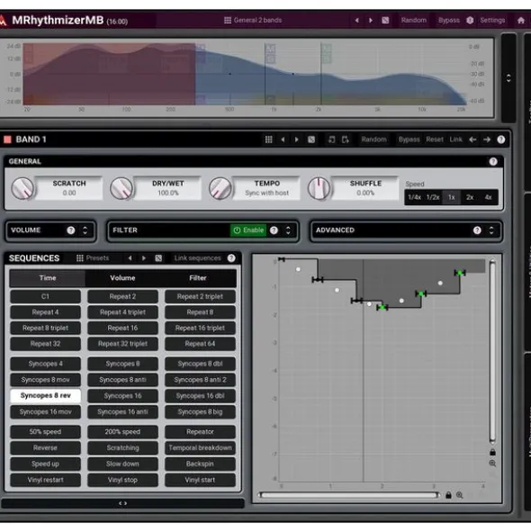The height and width of the screenshot is (532, 531).
Task: Select next sequence preset arrow
Action: 144,258
